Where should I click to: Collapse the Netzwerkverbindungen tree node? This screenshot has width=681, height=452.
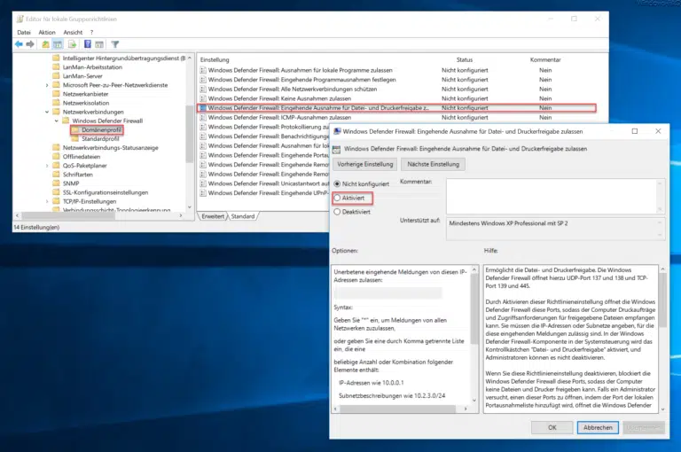(47, 112)
